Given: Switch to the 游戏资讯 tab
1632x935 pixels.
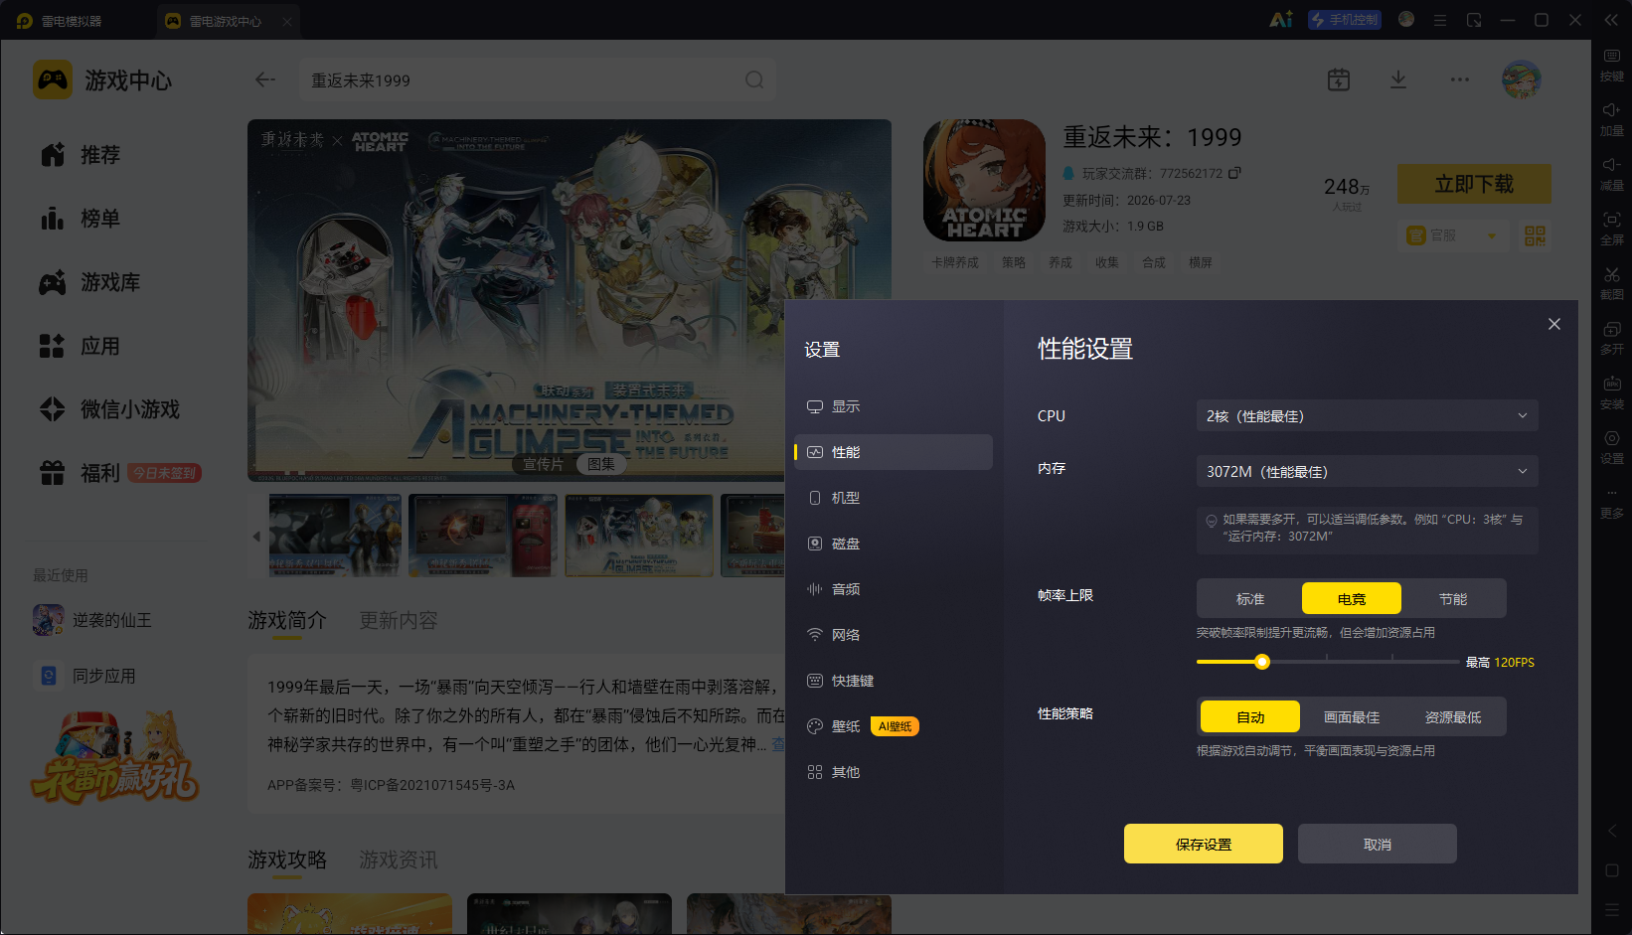Looking at the screenshot, I should 398,859.
